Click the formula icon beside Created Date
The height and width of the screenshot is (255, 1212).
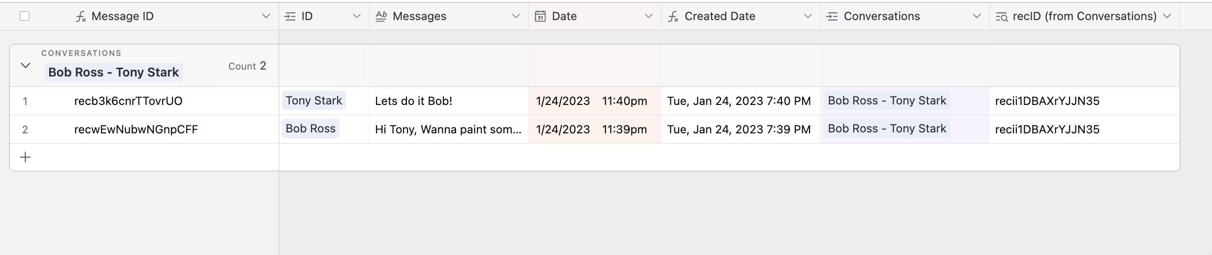coord(673,17)
